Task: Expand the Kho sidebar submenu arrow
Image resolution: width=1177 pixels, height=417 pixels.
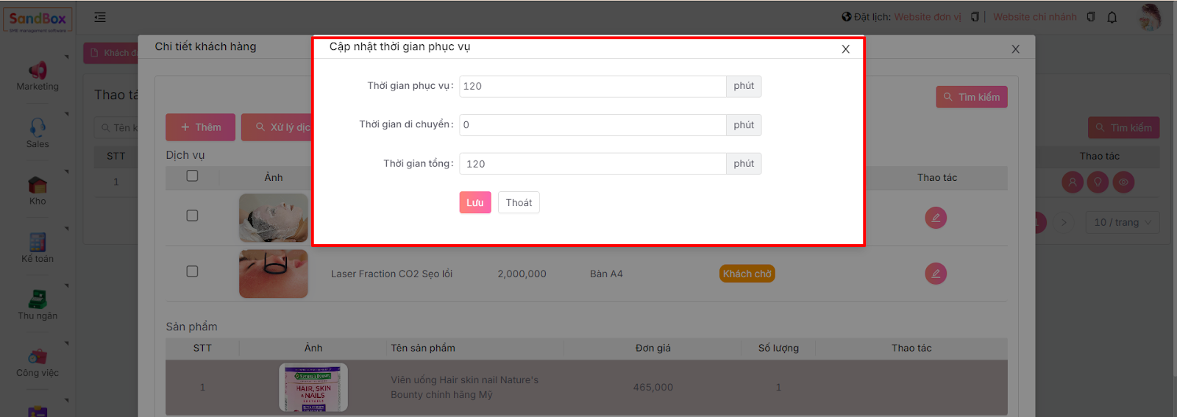Action: click(x=67, y=171)
